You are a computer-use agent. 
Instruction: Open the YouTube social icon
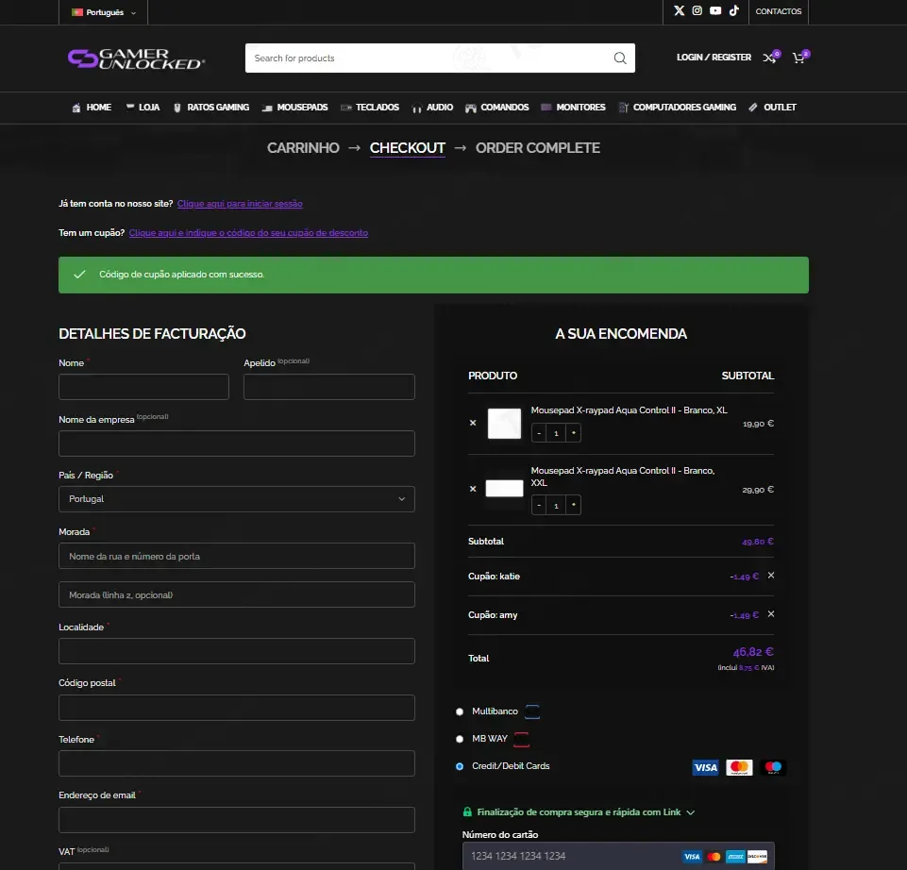click(x=715, y=10)
